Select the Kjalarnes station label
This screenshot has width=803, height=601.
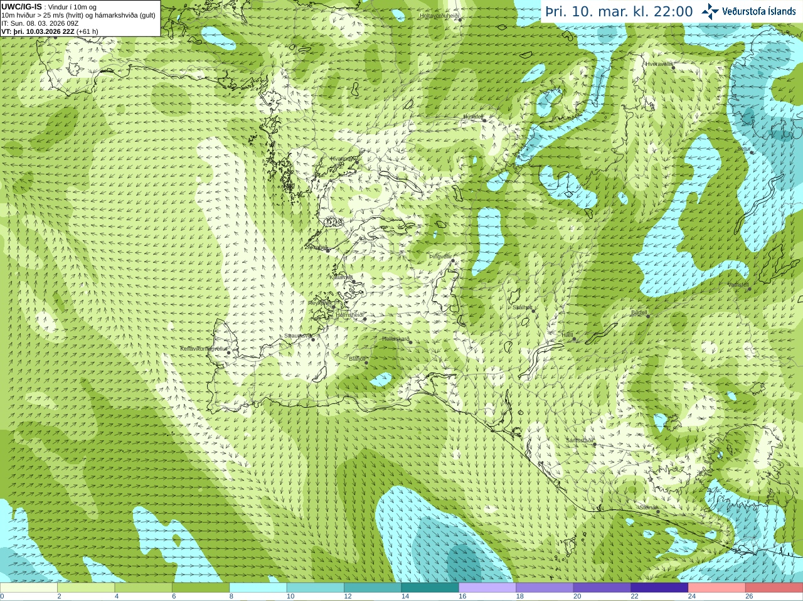click(x=341, y=277)
